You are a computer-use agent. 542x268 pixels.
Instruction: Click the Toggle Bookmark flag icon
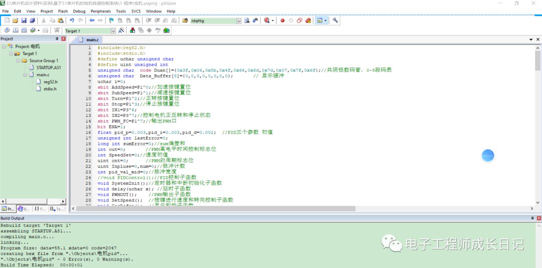pos(111,21)
